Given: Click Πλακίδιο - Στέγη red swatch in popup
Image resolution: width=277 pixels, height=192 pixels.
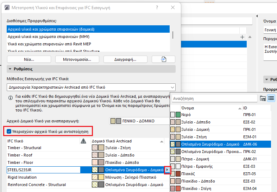Looking at the screenshot, I should (x=178, y=188).
